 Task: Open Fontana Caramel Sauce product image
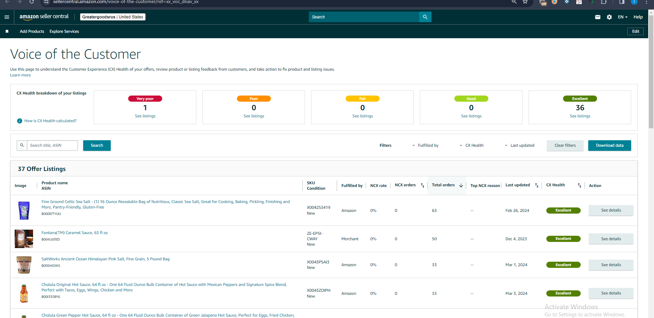[x=24, y=239]
